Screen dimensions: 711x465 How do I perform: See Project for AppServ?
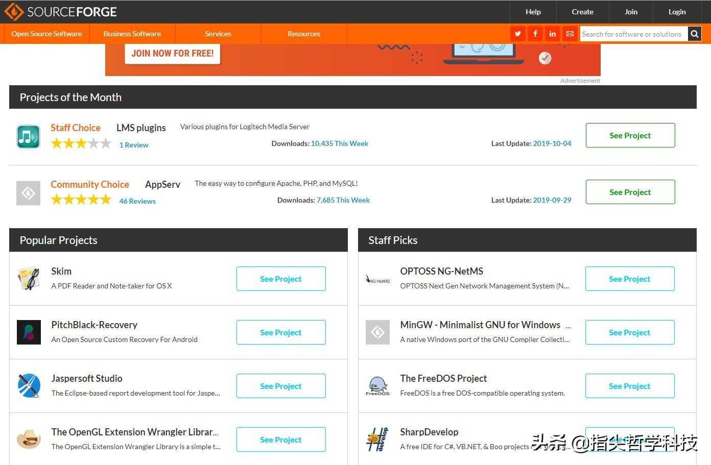coord(630,192)
